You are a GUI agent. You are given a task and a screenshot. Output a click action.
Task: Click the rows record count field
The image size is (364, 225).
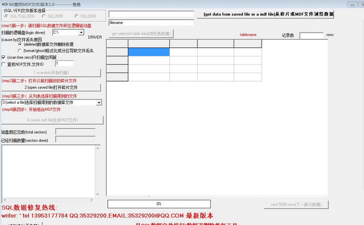(311, 35)
